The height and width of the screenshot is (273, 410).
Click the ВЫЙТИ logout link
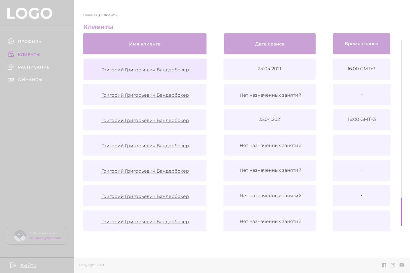(x=28, y=266)
